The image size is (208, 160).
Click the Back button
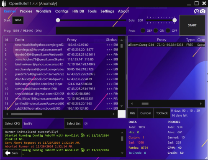click(12, 153)
